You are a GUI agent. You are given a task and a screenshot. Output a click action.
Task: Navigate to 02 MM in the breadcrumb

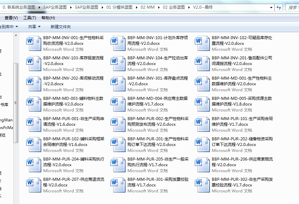147,7
